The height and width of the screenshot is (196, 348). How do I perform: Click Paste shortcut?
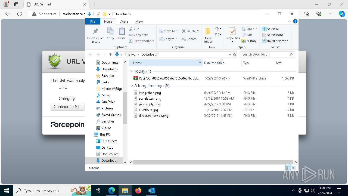(x=141, y=41)
